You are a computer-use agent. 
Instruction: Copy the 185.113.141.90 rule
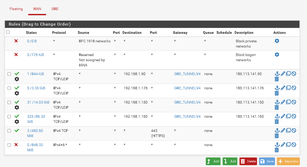(288, 74)
